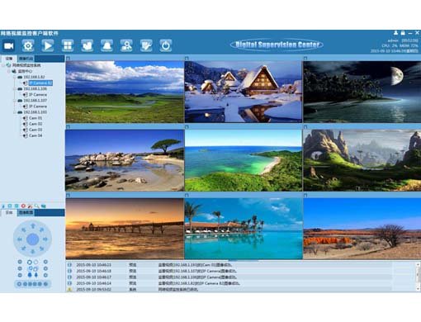Open the map folder icon in toolbar

(x=88, y=45)
